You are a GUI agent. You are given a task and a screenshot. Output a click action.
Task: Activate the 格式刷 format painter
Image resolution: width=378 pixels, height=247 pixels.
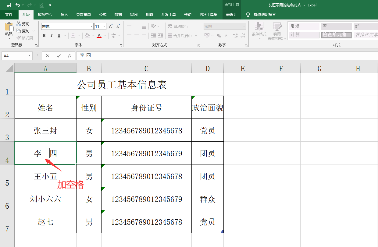click(25, 38)
